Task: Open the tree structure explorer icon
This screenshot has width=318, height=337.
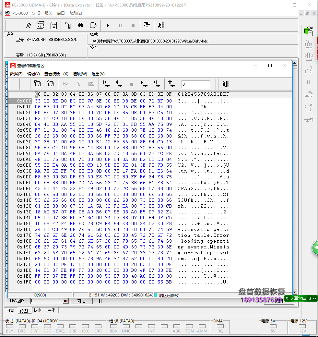Action: [x=68, y=25]
